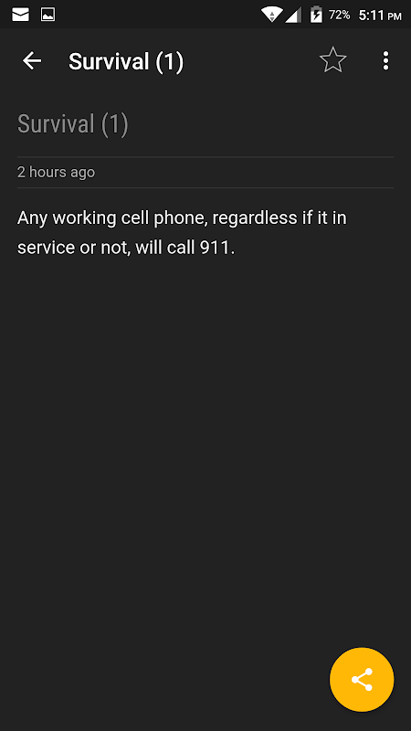
Task: Open the three-dot overflow menu
Action: [x=385, y=60]
